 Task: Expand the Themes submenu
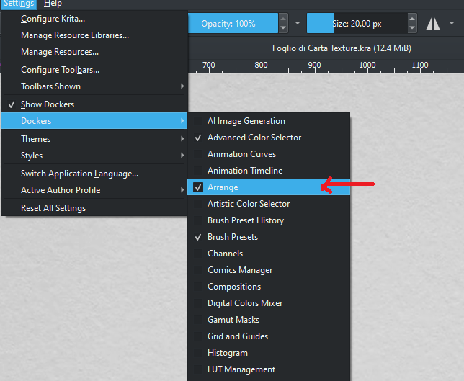pos(94,139)
